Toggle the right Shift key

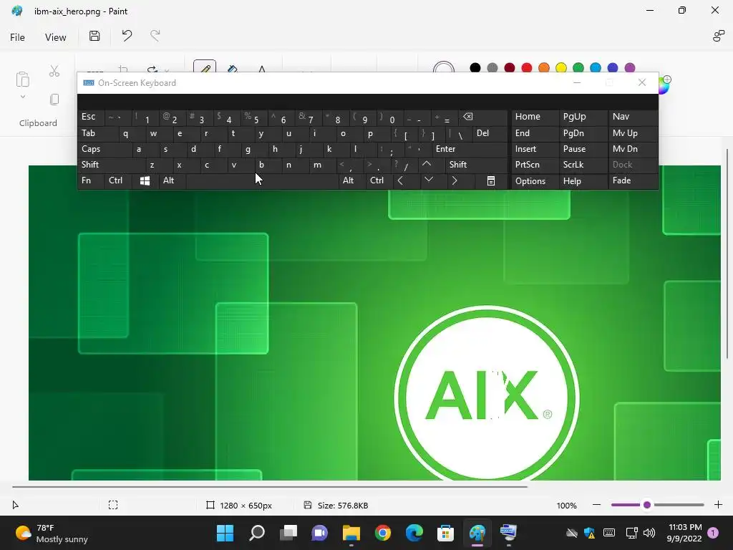pos(476,165)
